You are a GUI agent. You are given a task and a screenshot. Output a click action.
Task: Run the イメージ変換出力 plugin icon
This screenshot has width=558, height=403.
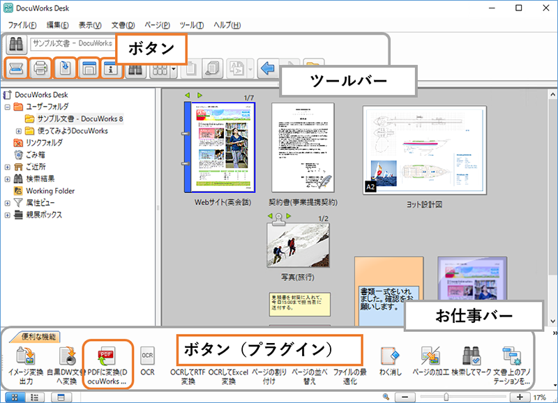point(26,356)
